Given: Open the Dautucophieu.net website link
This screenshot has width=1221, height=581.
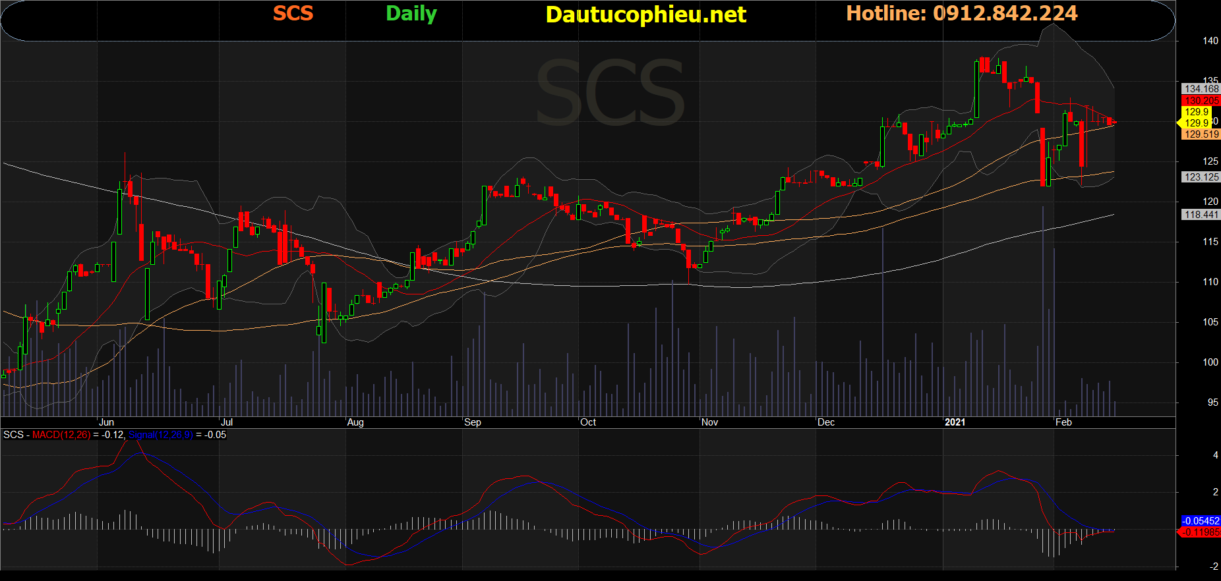Looking at the screenshot, I should click(645, 14).
